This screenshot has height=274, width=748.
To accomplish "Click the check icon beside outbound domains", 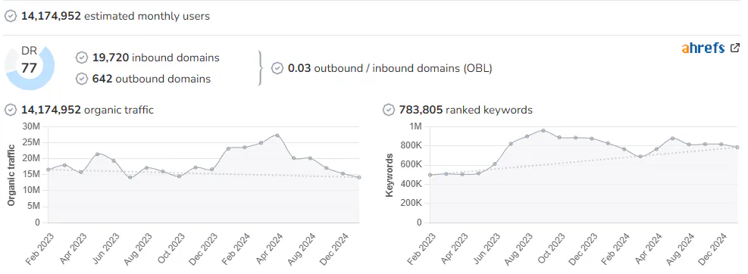I will (x=82, y=79).
